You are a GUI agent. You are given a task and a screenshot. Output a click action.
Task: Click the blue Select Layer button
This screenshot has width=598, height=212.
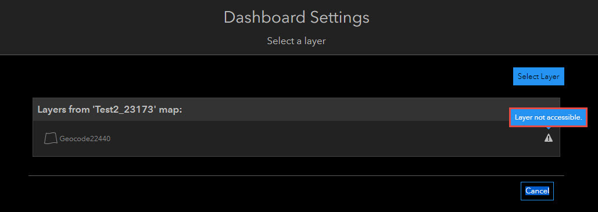point(539,76)
